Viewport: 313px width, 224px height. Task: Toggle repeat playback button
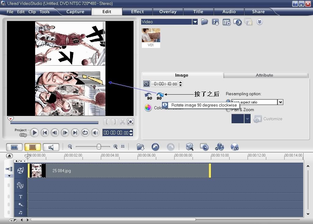tap(85, 132)
